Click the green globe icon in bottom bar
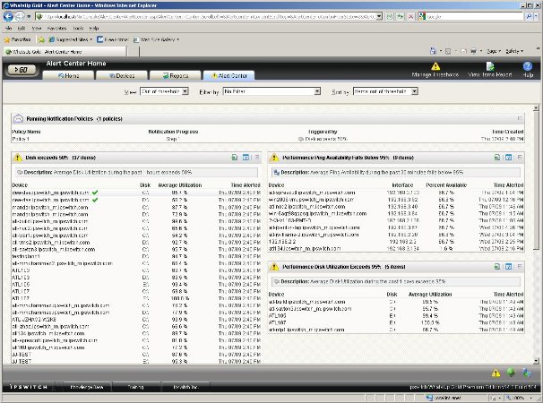Screen dimensions: 543x403 [511, 373]
